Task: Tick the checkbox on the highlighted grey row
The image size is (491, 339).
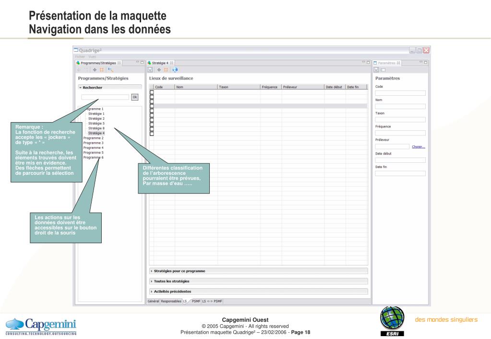Action: coord(152,106)
